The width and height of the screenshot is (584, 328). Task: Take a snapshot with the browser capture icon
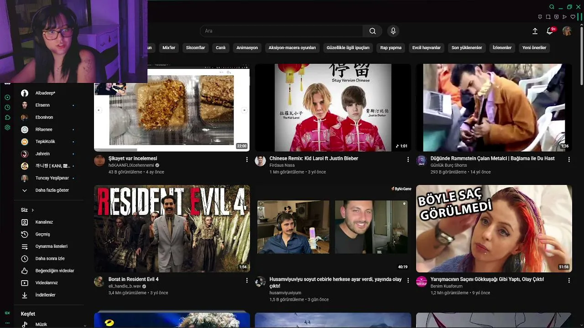(548, 17)
